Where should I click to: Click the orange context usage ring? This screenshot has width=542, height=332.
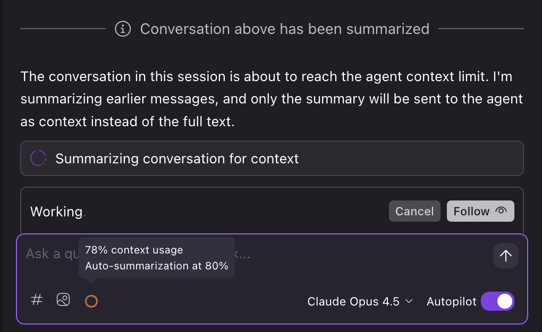[91, 302]
